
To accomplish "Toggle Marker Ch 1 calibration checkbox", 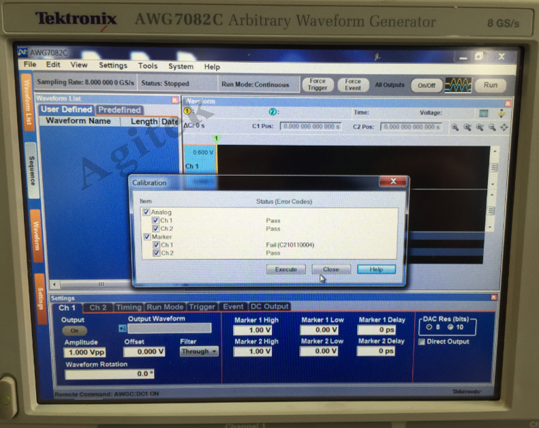I will coord(156,245).
